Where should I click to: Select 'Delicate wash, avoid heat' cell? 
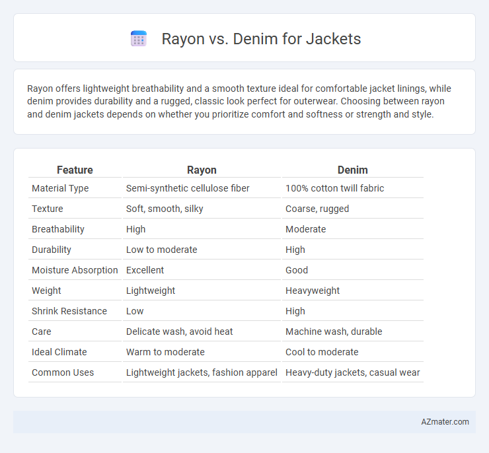click(179, 331)
